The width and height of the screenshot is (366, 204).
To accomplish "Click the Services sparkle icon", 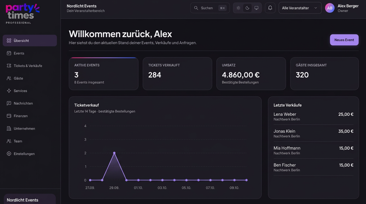I will pyautogui.click(x=9, y=91).
